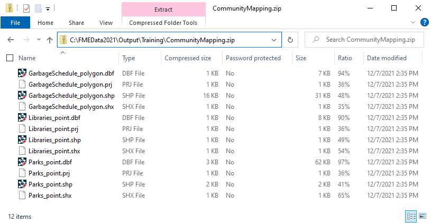
Task: Click the New folder quick access icon
Action: pos(38,8)
